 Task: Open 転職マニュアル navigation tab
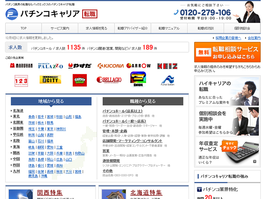point(169,28)
